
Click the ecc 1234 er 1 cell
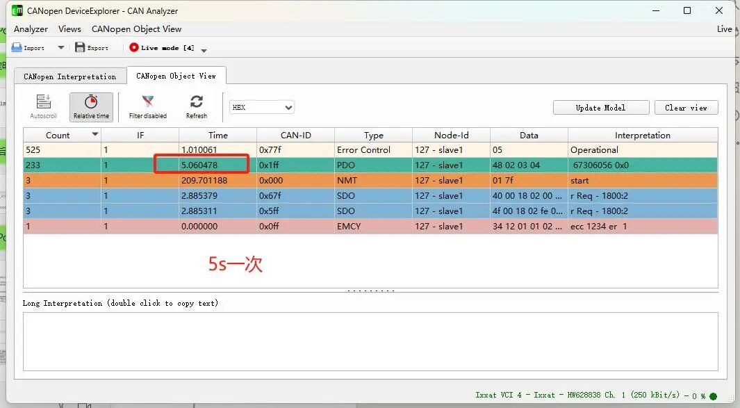point(643,226)
